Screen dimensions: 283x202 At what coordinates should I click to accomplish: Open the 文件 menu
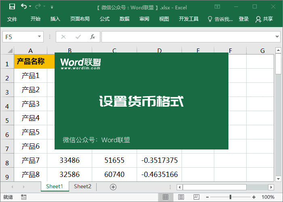(12, 19)
